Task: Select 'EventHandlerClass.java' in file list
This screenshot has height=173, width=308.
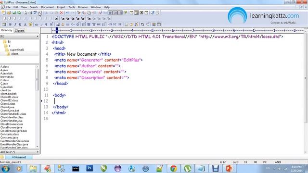Action: [14, 144]
